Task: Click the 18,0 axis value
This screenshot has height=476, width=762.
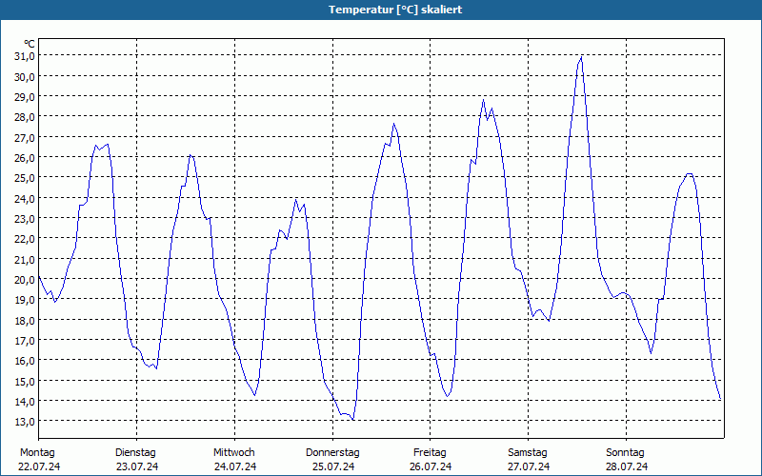Action: pos(25,320)
